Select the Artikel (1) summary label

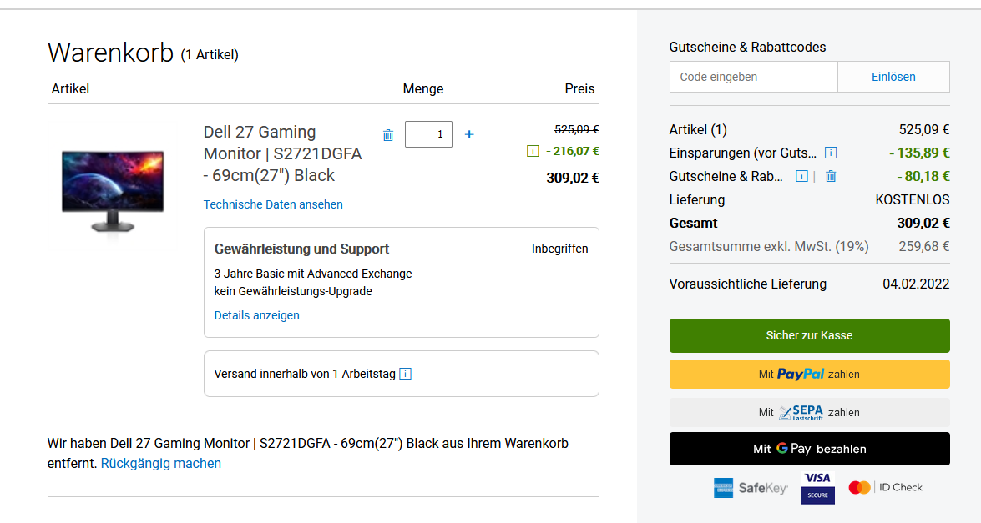point(698,129)
